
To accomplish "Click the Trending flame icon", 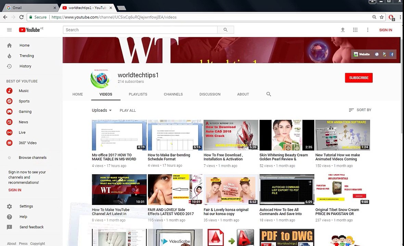I will [9, 56].
